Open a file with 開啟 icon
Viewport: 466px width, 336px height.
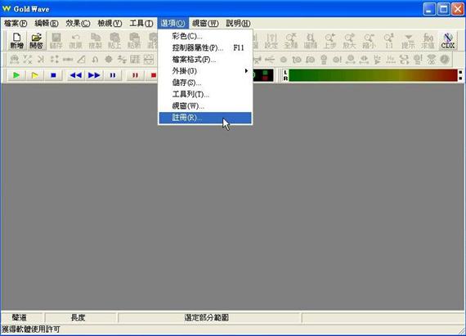coord(36,40)
